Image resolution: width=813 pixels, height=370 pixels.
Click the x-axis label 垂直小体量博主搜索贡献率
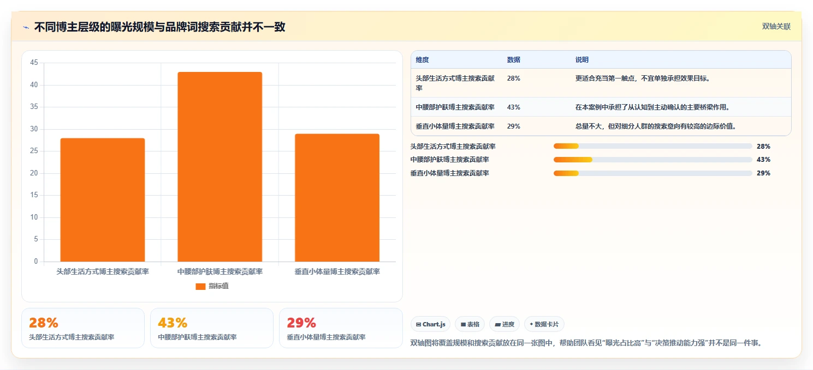[337, 271]
